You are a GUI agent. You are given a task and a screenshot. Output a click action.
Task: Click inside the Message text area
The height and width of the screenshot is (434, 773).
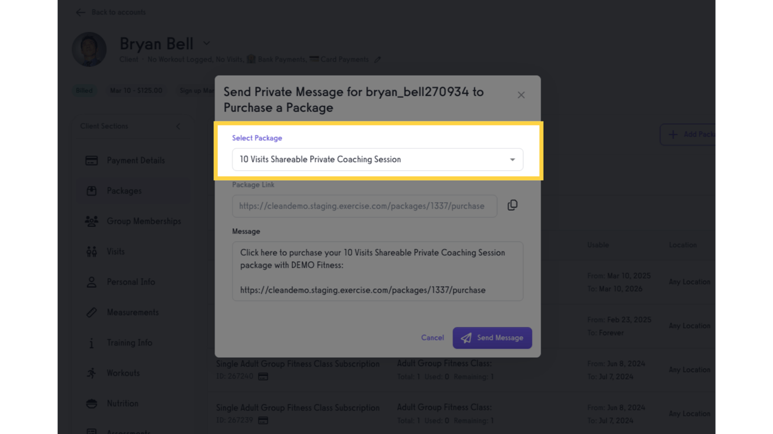[x=377, y=271]
